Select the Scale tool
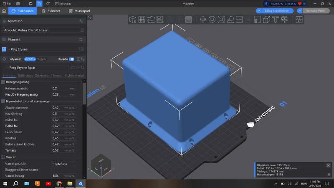 [x=221, y=20]
